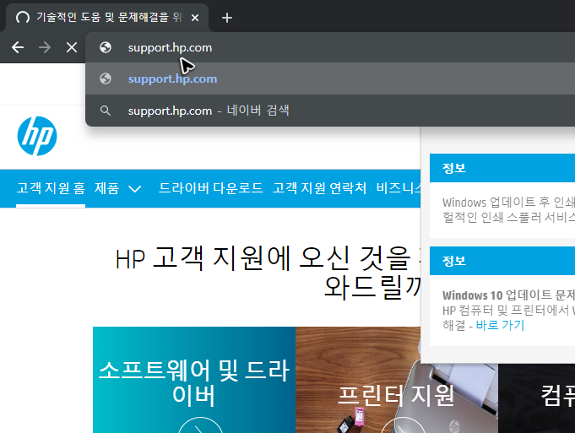Click the browser forward arrow
Image resolution: width=575 pixels, height=433 pixels.
click(x=45, y=47)
